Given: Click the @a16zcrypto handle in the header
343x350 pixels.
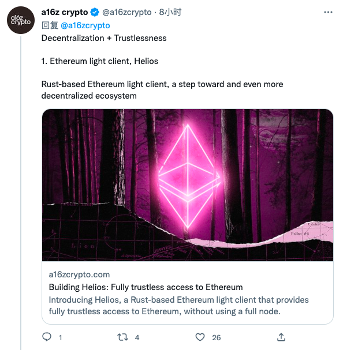Looking at the screenshot, I should (127, 12).
